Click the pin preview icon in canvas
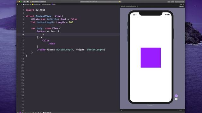This screenshot has width=202, height=113. 122,110
